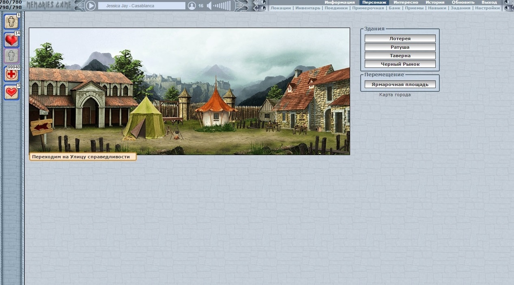Screen dimensions: 514x285
Task: Click the greyed-out human figure slot
Action: [x=11, y=56]
